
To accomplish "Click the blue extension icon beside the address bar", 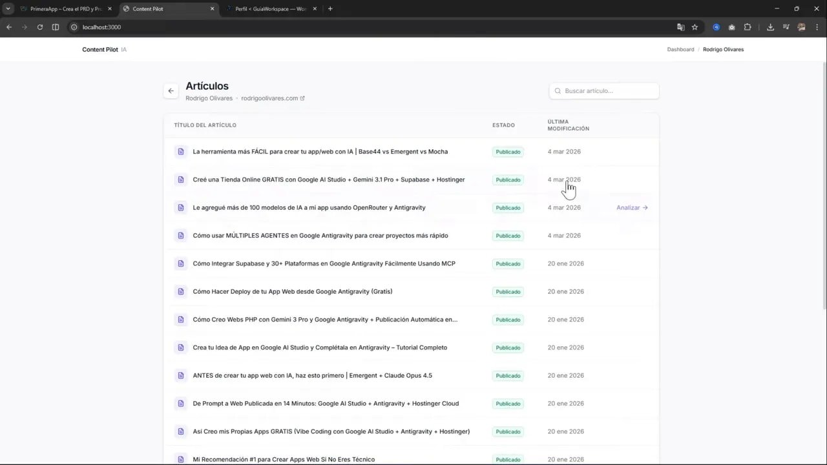I will 716,27.
